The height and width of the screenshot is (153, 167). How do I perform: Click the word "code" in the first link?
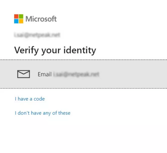tap(39, 99)
